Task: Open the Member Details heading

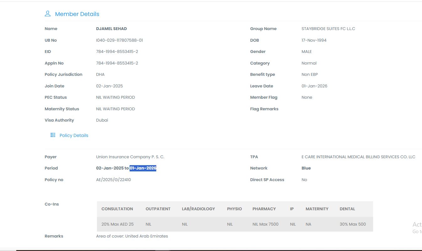Action: [77, 14]
